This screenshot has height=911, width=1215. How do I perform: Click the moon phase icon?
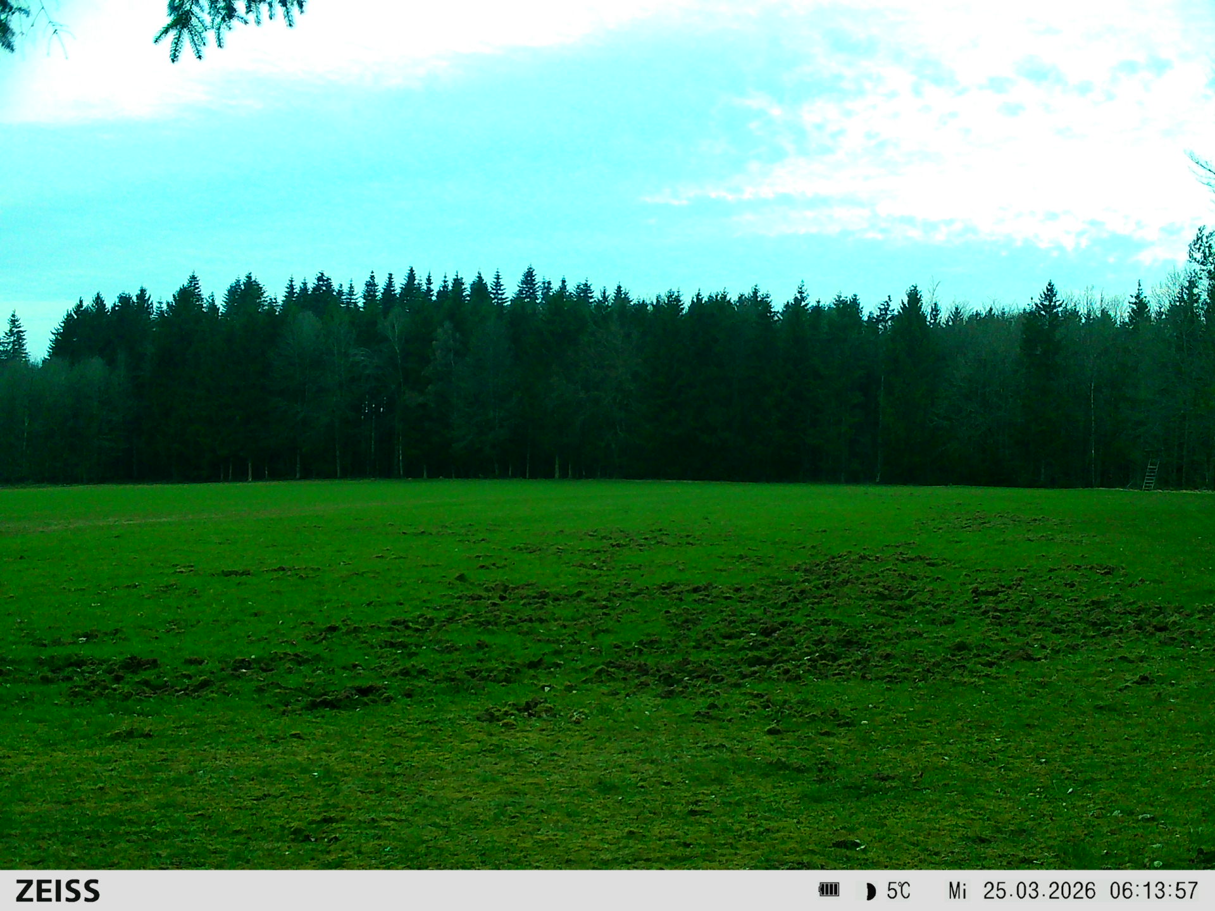871,891
